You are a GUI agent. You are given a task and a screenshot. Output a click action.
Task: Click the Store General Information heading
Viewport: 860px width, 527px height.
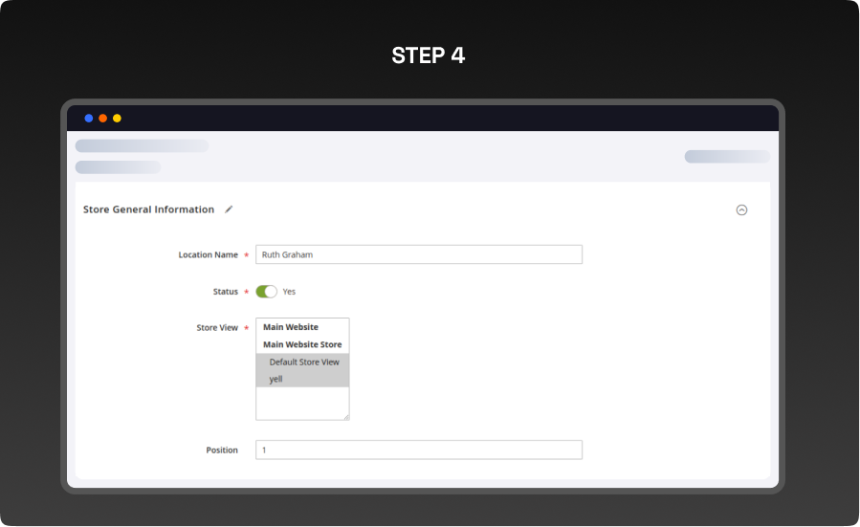pos(148,209)
